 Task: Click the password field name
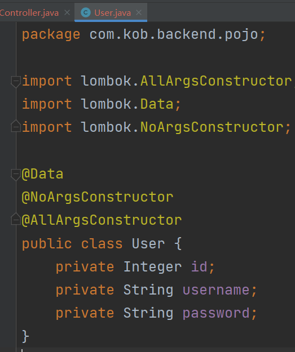[216, 313]
